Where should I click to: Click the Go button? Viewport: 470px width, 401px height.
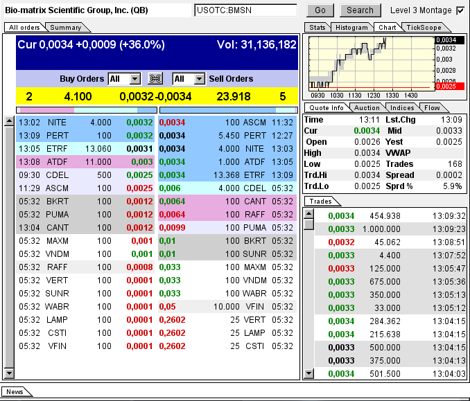coord(320,10)
